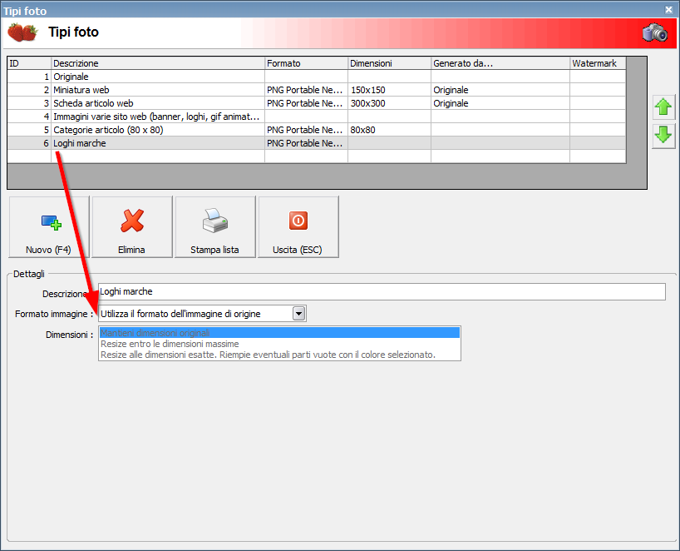This screenshot has height=551, width=680.
Task: Click the strawberry logo icon
Action: click(x=22, y=32)
